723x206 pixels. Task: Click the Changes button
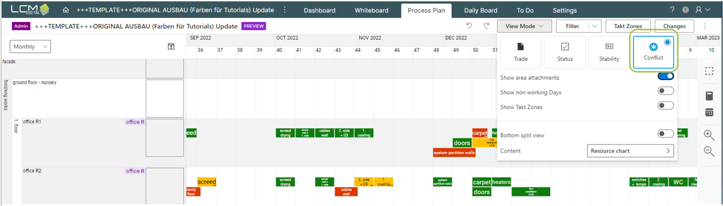click(674, 26)
